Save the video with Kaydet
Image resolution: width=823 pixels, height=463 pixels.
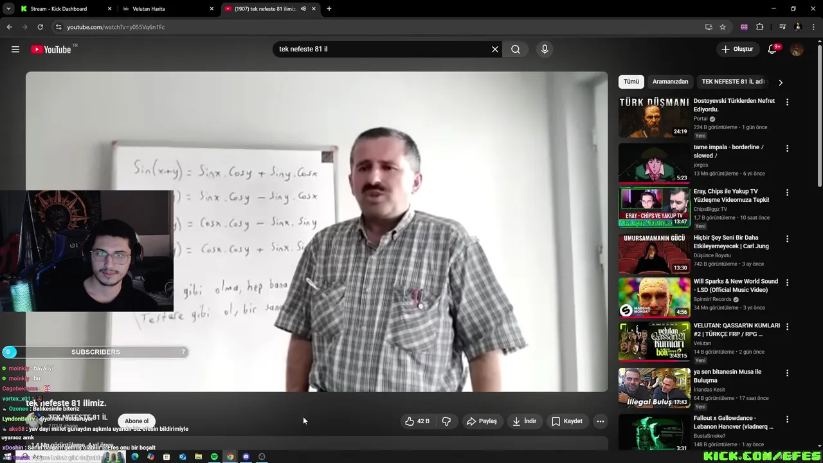[567, 421]
